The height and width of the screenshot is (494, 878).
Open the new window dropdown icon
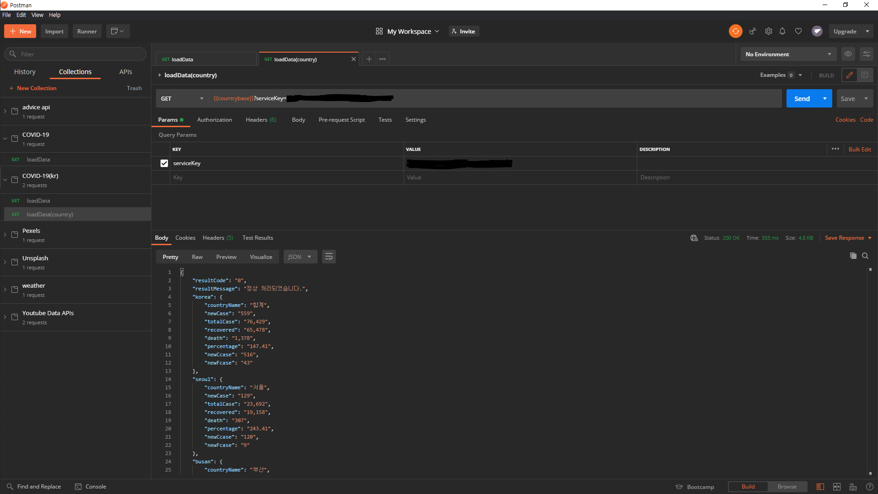coord(118,31)
